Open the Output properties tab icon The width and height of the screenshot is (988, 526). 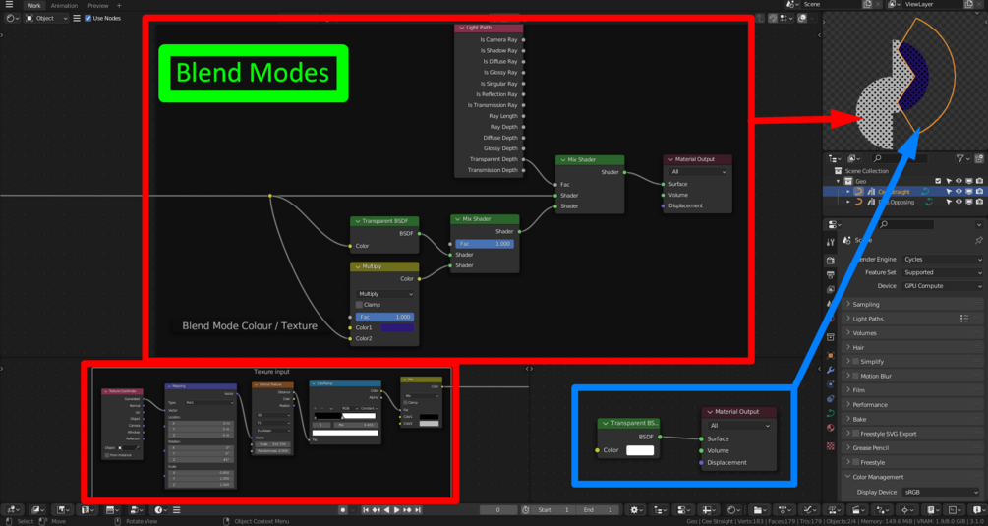[x=830, y=274]
